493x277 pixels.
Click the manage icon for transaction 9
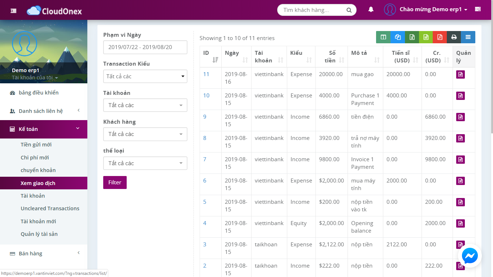[x=461, y=117]
